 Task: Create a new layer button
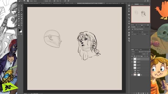click(x=145, y=93)
